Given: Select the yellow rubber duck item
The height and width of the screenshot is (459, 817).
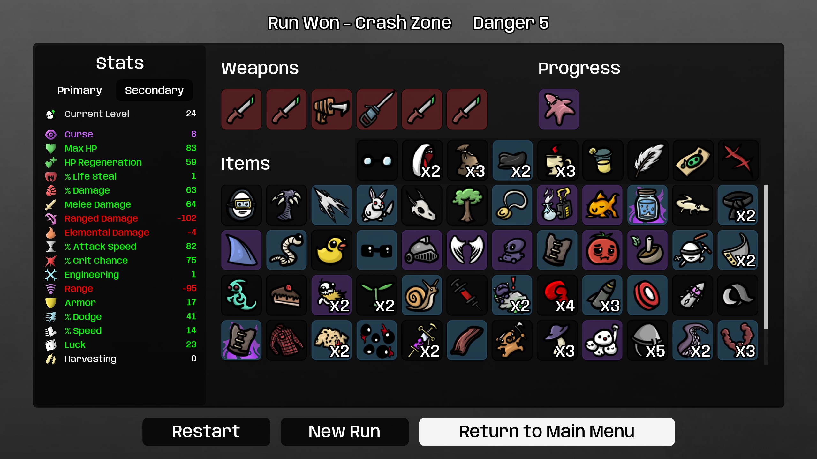Looking at the screenshot, I should point(331,250).
